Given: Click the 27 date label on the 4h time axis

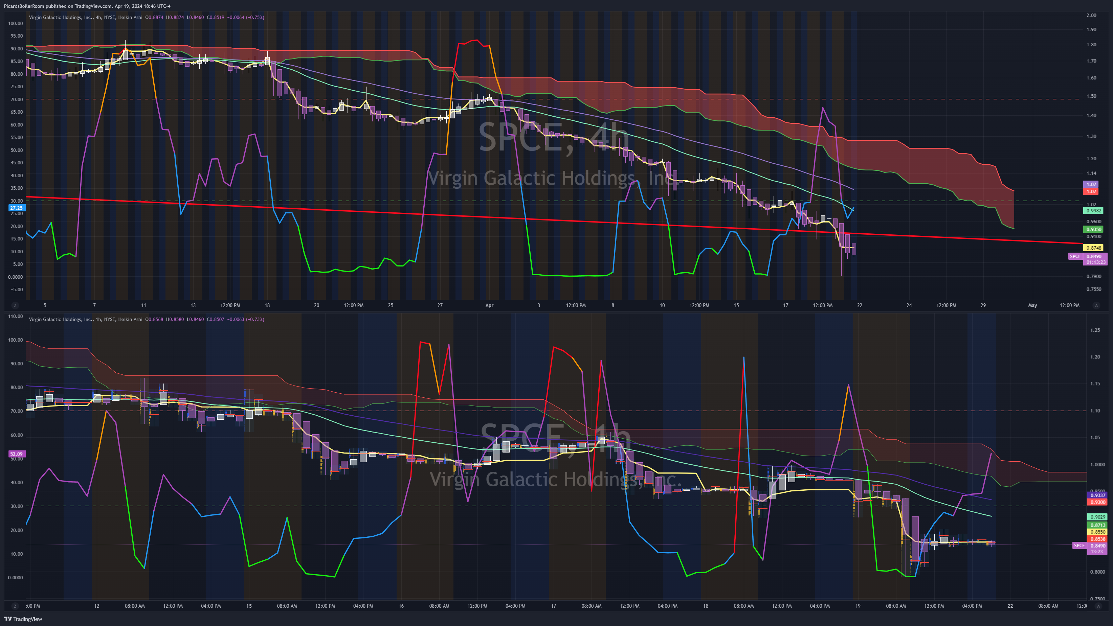Looking at the screenshot, I should pos(440,306).
